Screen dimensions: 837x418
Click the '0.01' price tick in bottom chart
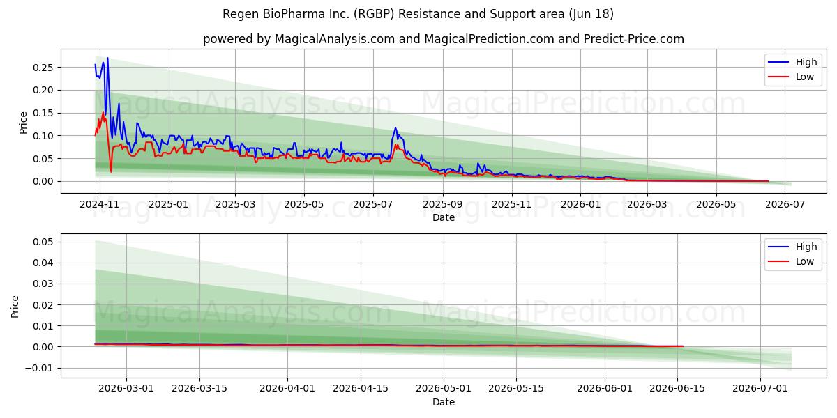pyautogui.click(x=43, y=326)
